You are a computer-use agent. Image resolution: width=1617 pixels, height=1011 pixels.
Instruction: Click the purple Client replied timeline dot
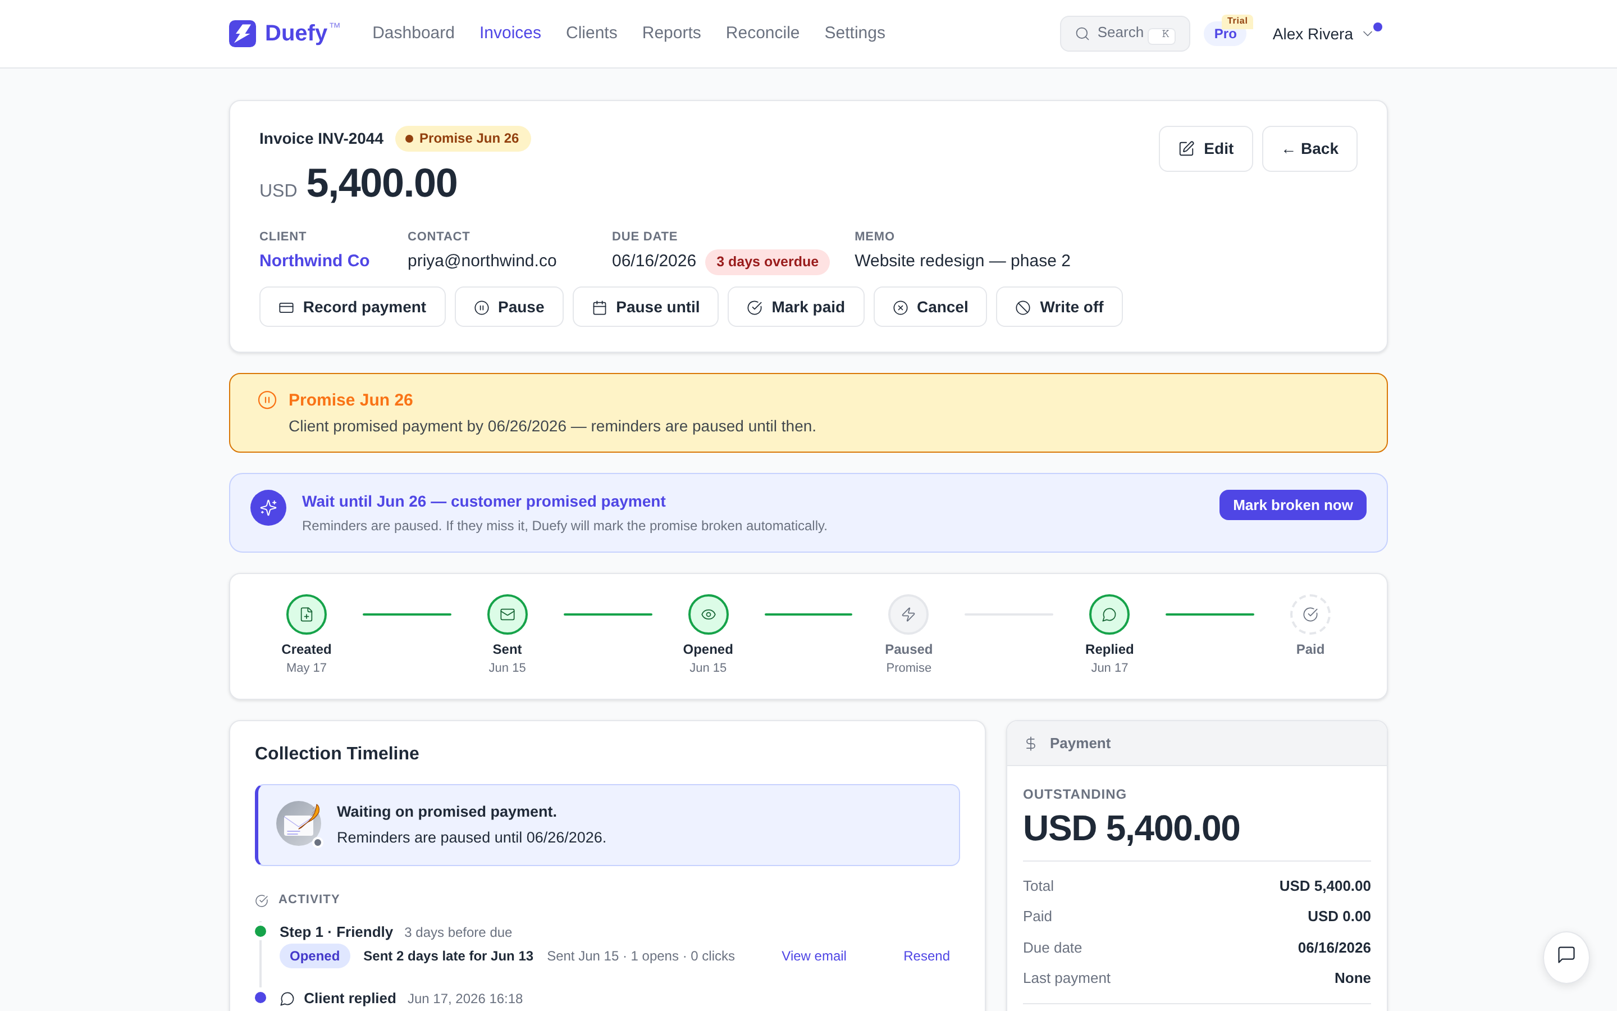click(x=261, y=998)
